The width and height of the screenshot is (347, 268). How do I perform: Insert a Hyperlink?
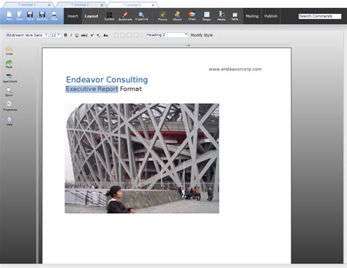click(x=141, y=16)
